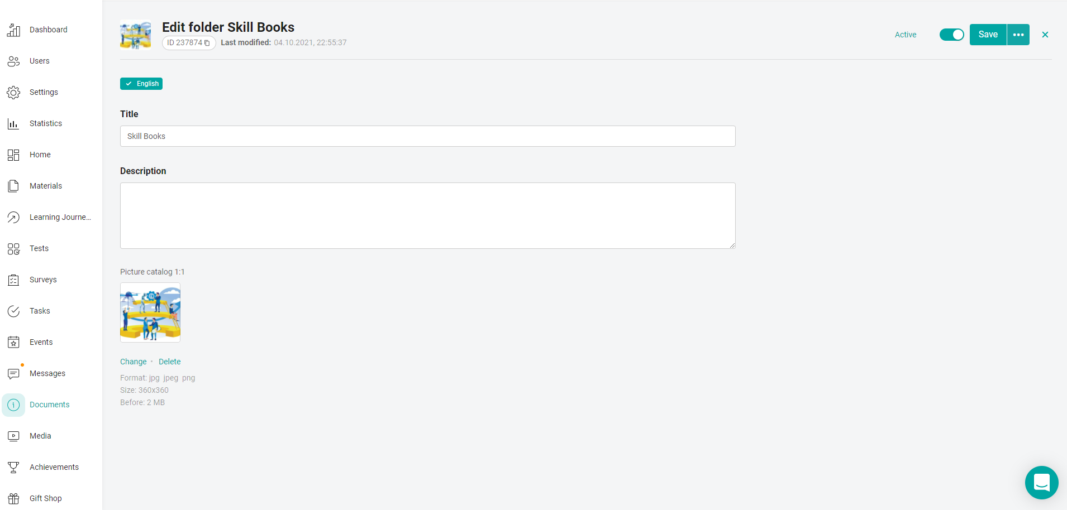Copy the folder ID 237874
Viewport: 1067px width, 510px height.
pyautogui.click(x=207, y=43)
